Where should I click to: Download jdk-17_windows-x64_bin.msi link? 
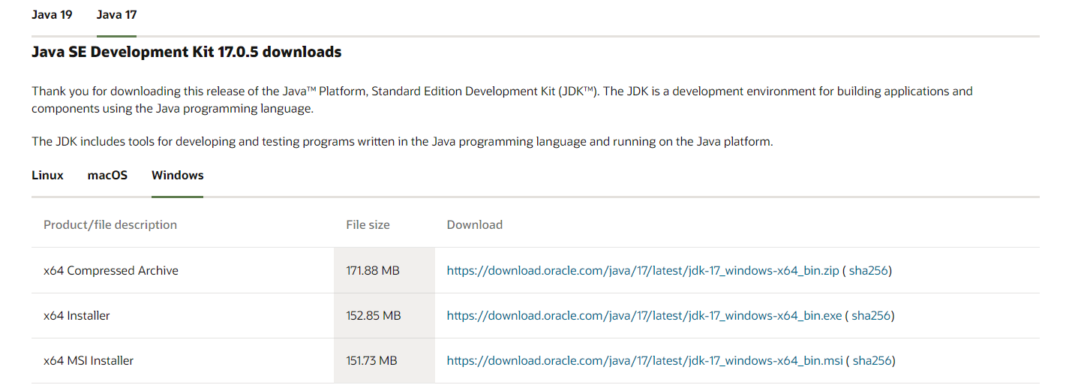[x=645, y=361]
